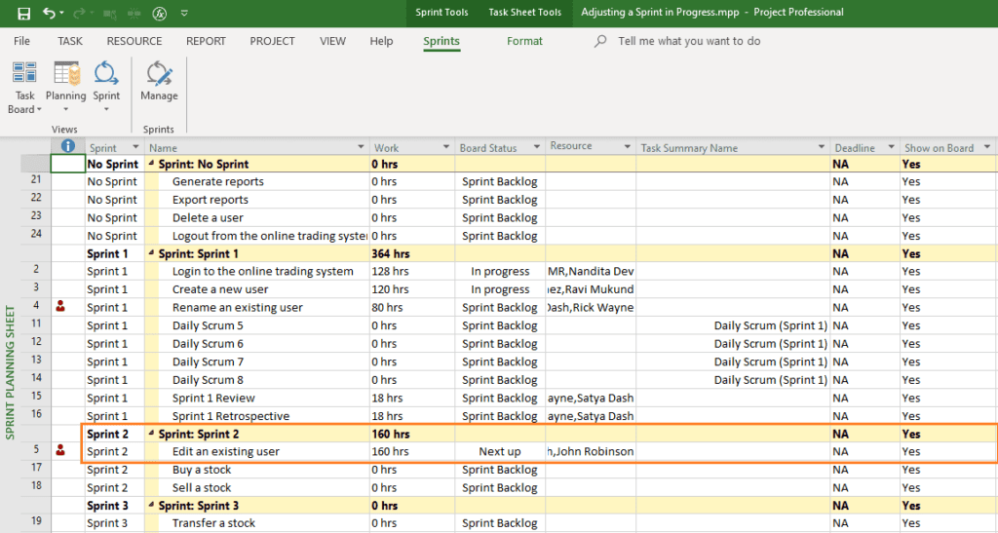998x533 pixels.
Task: Click the Next up board status cell
Action: click(500, 451)
